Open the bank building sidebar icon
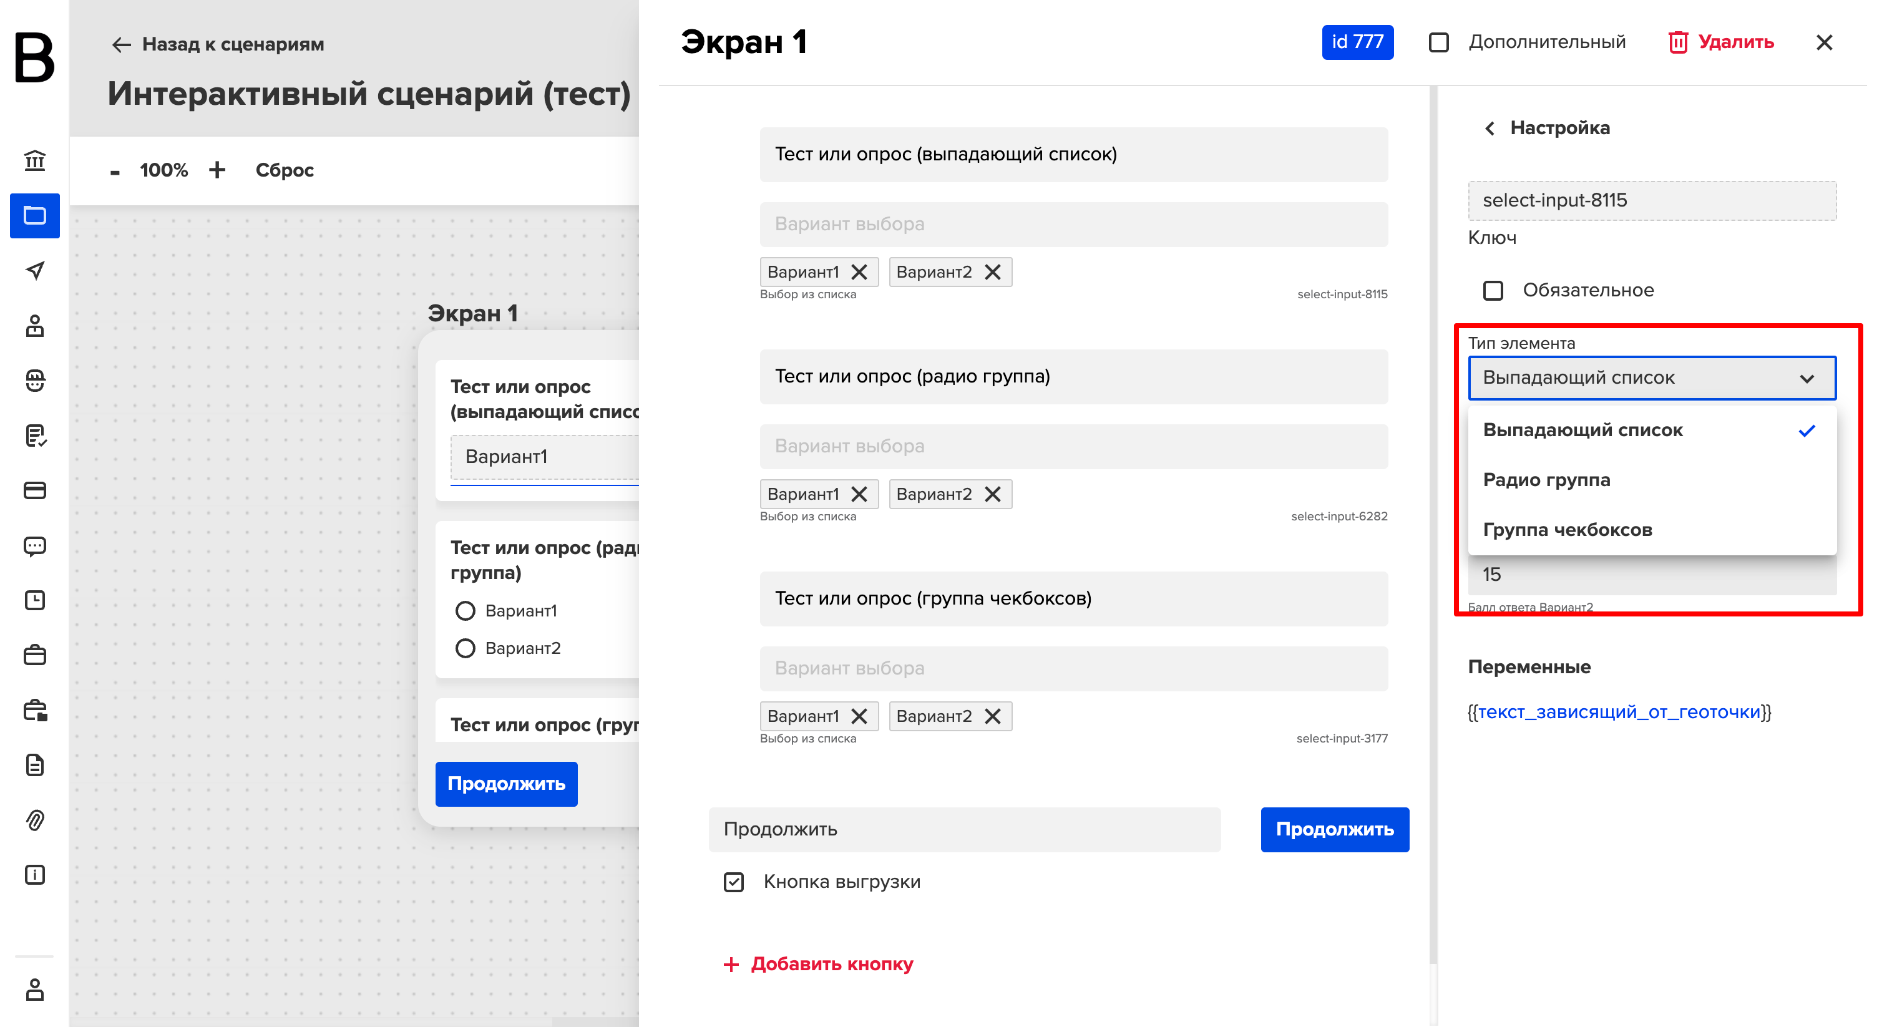The height and width of the screenshot is (1027, 1887). coord(34,160)
